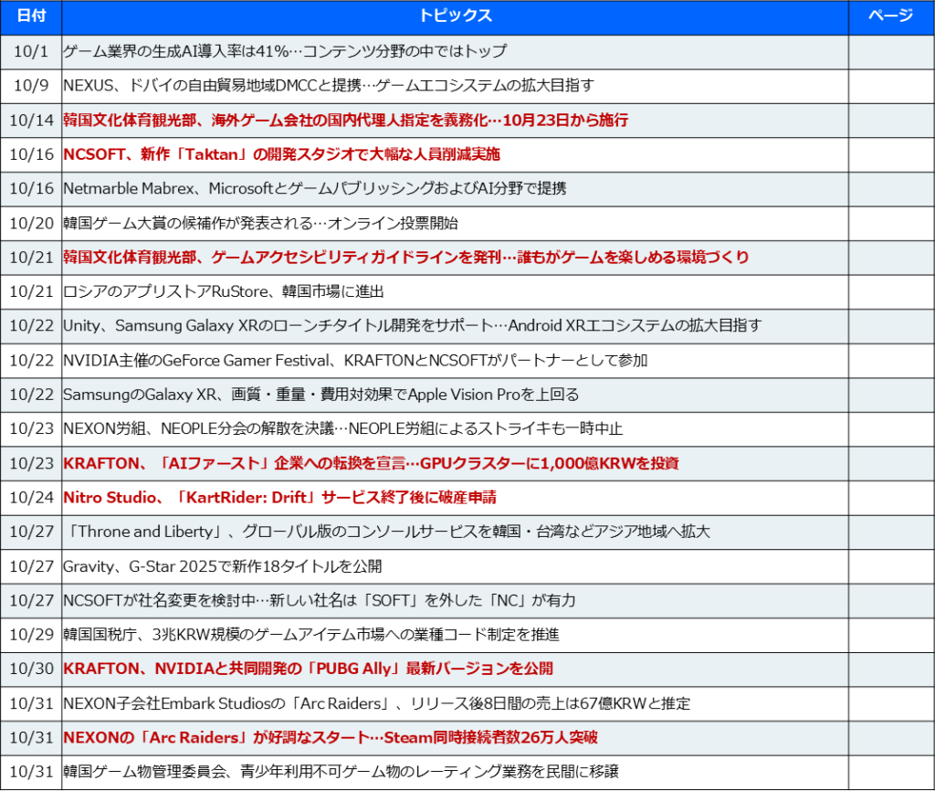This screenshot has width=935, height=791.
Task: Select the 10/1 date cell
Action: [x=30, y=51]
